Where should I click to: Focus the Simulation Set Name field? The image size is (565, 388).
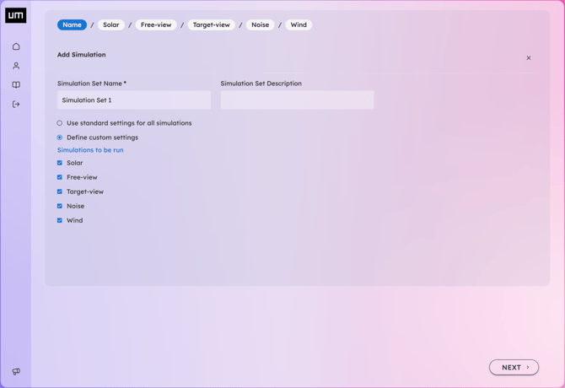pos(134,100)
